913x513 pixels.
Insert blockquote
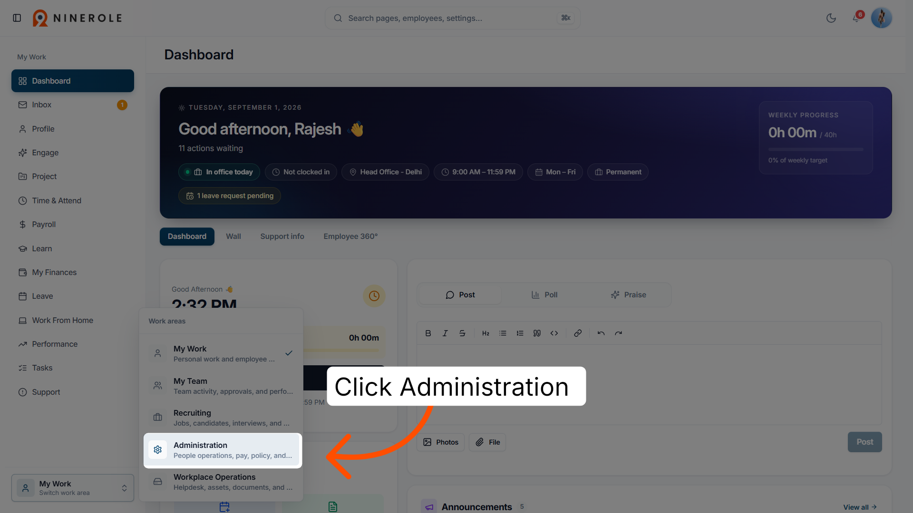pyautogui.click(x=537, y=333)
